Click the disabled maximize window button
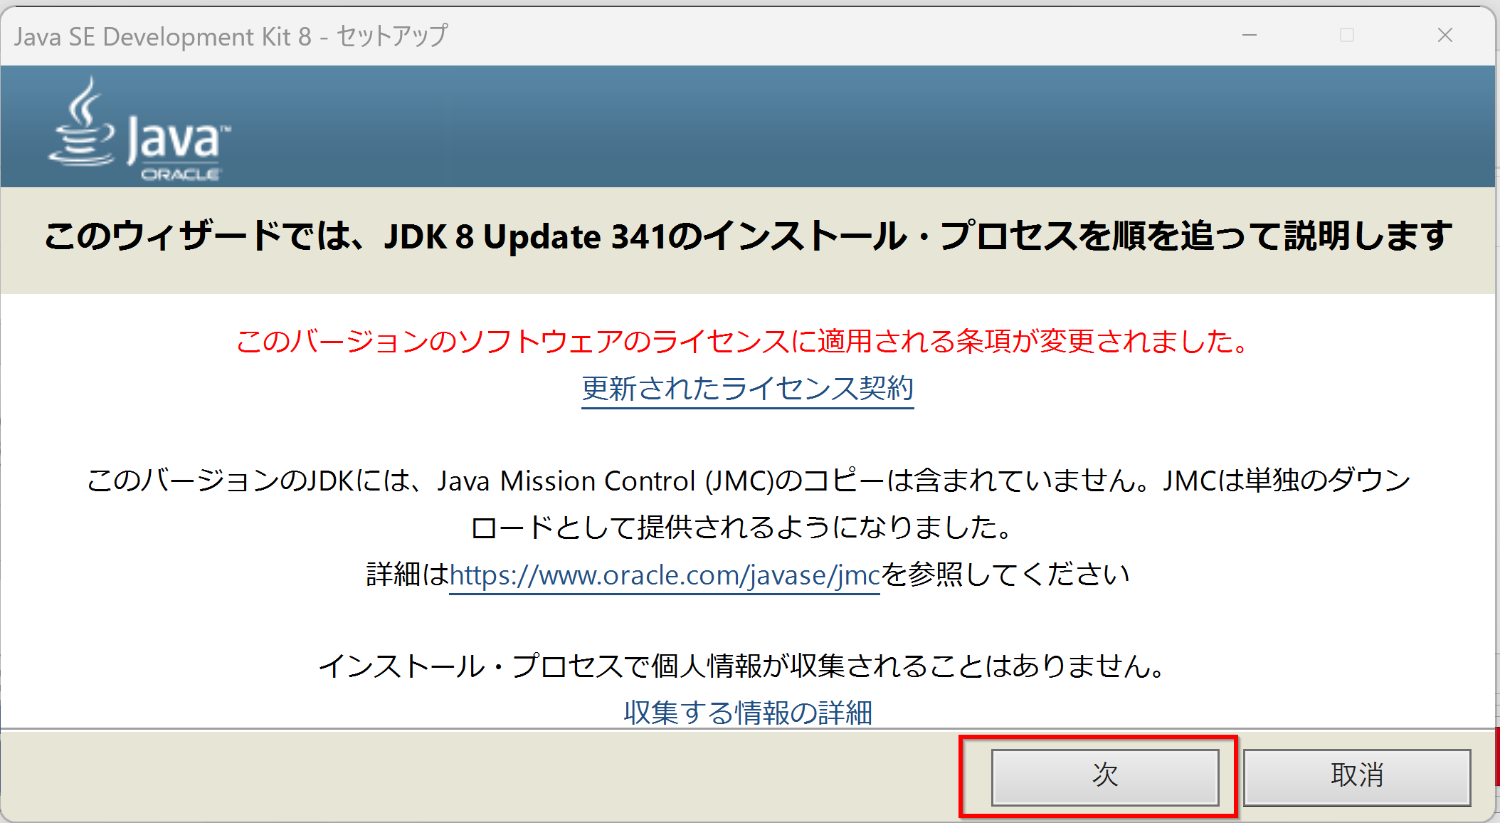Image resolution: width=1500 pixels, height=823 pixels. 1347,35
